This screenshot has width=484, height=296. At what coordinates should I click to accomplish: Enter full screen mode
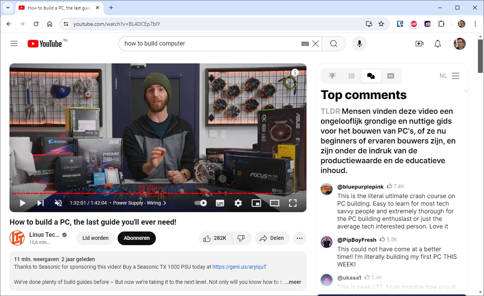pos(293,203)
